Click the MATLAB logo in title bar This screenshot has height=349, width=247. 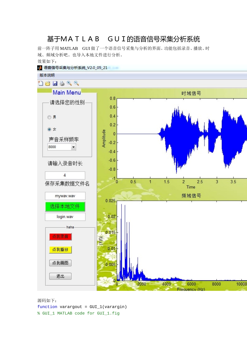40,68
